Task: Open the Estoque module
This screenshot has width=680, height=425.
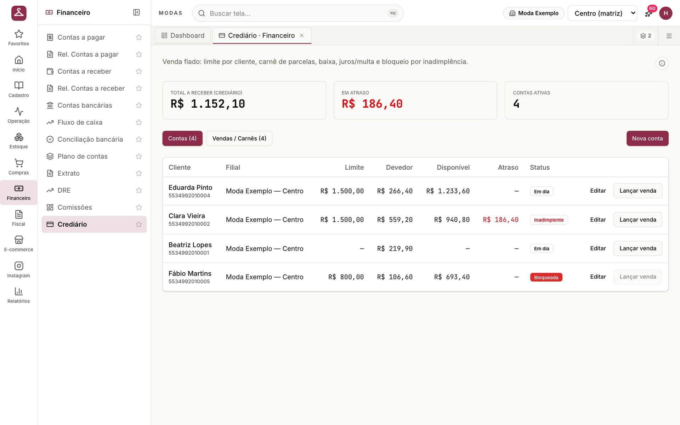Action: (x=18, y=141)
